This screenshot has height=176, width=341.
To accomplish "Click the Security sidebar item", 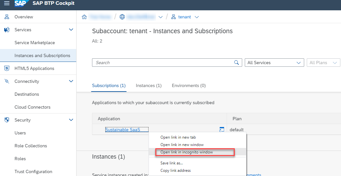I will pyautogui.click(x=22, y=120).
